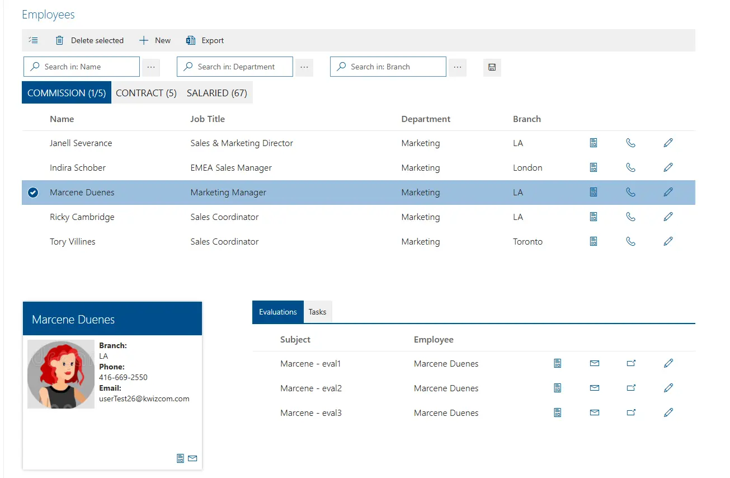Click the envelope icon on Marcene's contact card
Screen dimensions: 730x478
click(x=192, y=458)
